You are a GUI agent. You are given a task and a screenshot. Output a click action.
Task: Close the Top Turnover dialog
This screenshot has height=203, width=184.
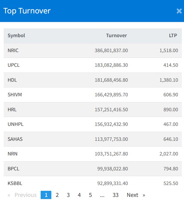pyautogui.click(x=179, y=11)
